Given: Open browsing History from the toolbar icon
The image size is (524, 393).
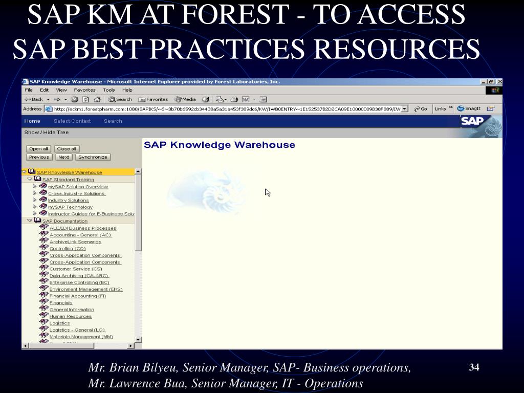Looking at the screenshot, I should point(206,99).
